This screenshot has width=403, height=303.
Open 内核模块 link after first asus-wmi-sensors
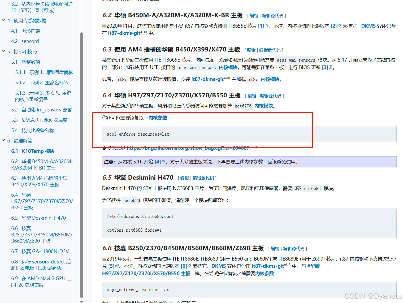228,67
